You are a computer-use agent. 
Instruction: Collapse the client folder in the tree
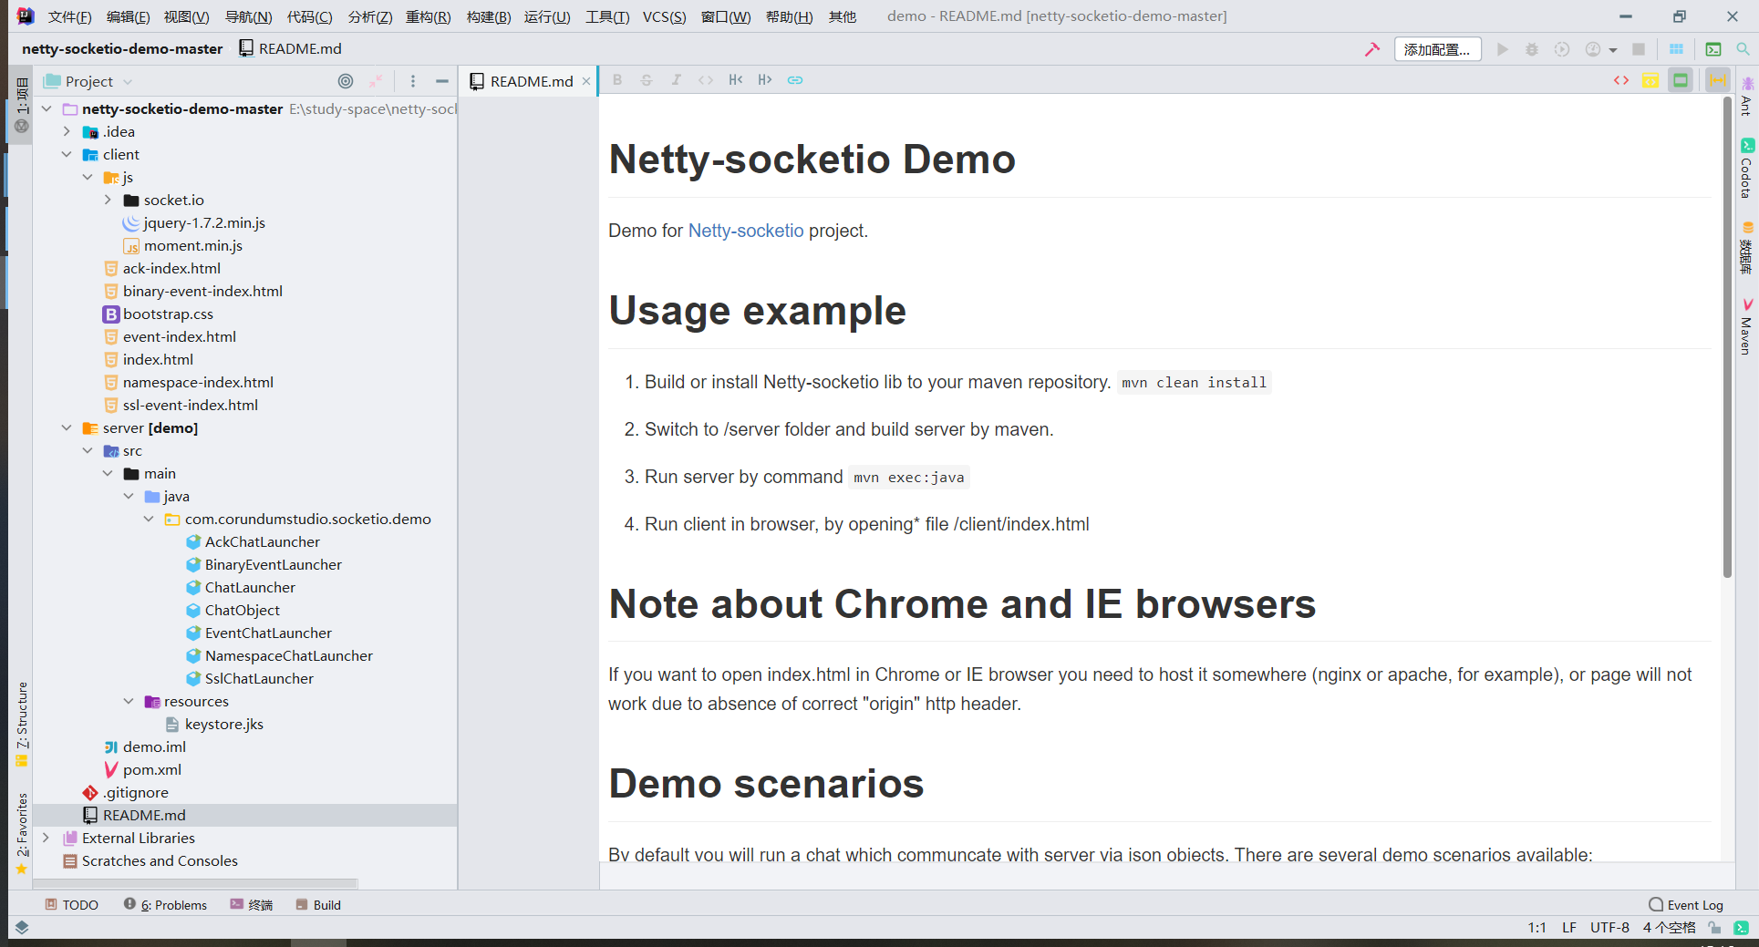pos(67,154)
